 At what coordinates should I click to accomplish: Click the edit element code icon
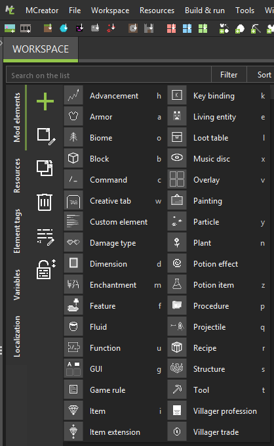click(45, 237)
